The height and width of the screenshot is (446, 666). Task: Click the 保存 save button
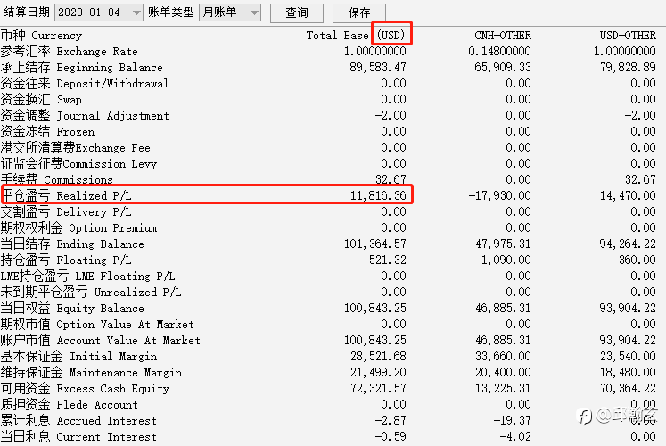359,12
